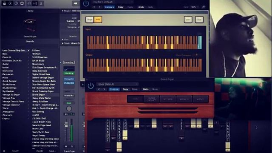This screenshot has width=272, height=153.
Task: Go to previous preset in Vintage B3
Action: 99,89
